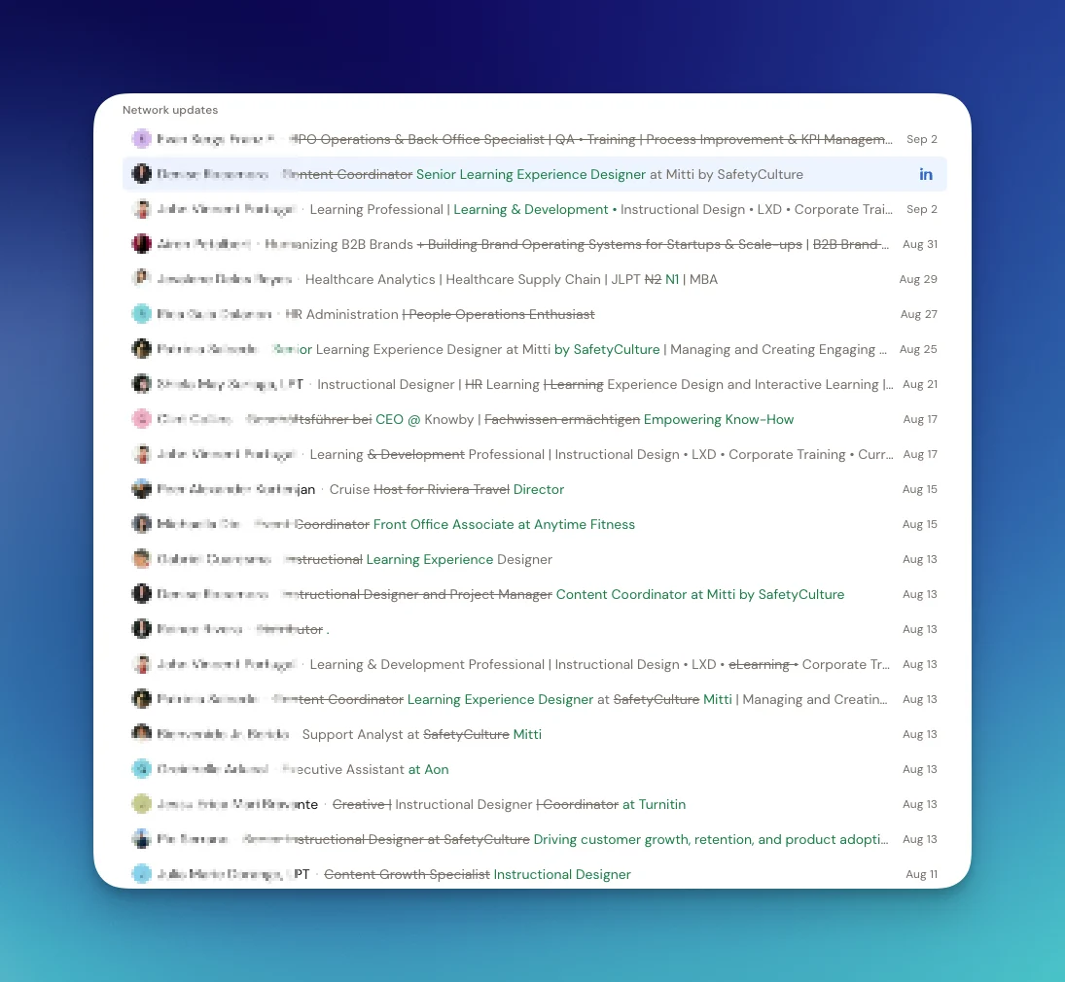Open Cruise Host for Riviera Travel Director update

[x=535, y=489]
